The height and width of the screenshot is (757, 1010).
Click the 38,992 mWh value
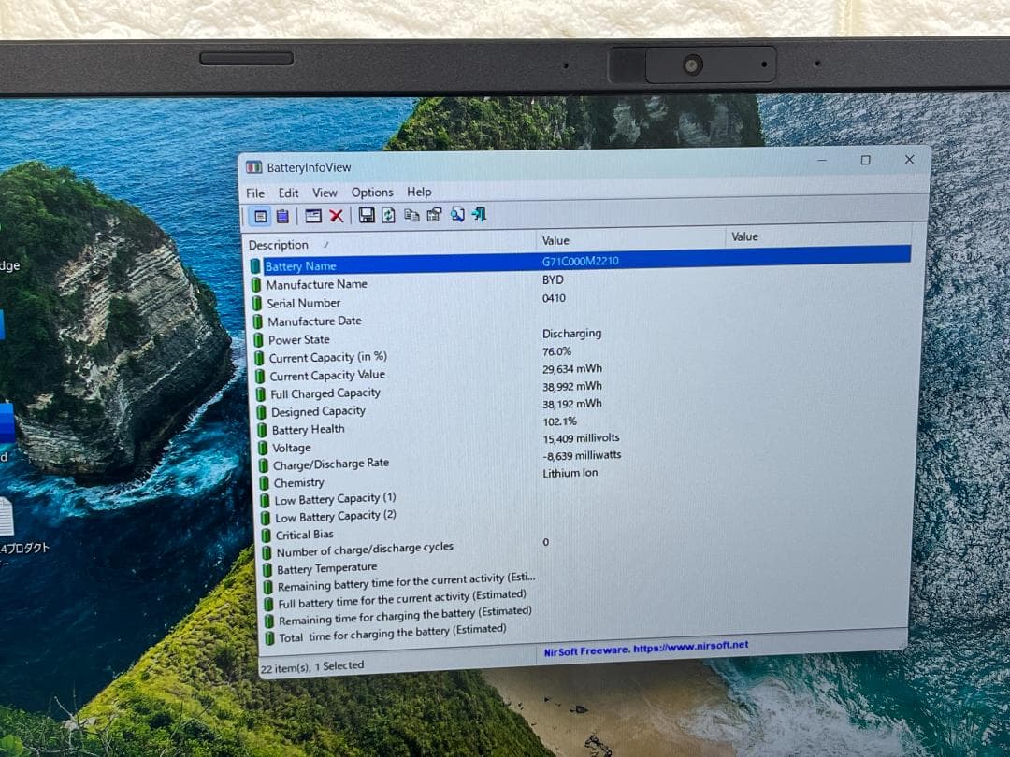572,386
